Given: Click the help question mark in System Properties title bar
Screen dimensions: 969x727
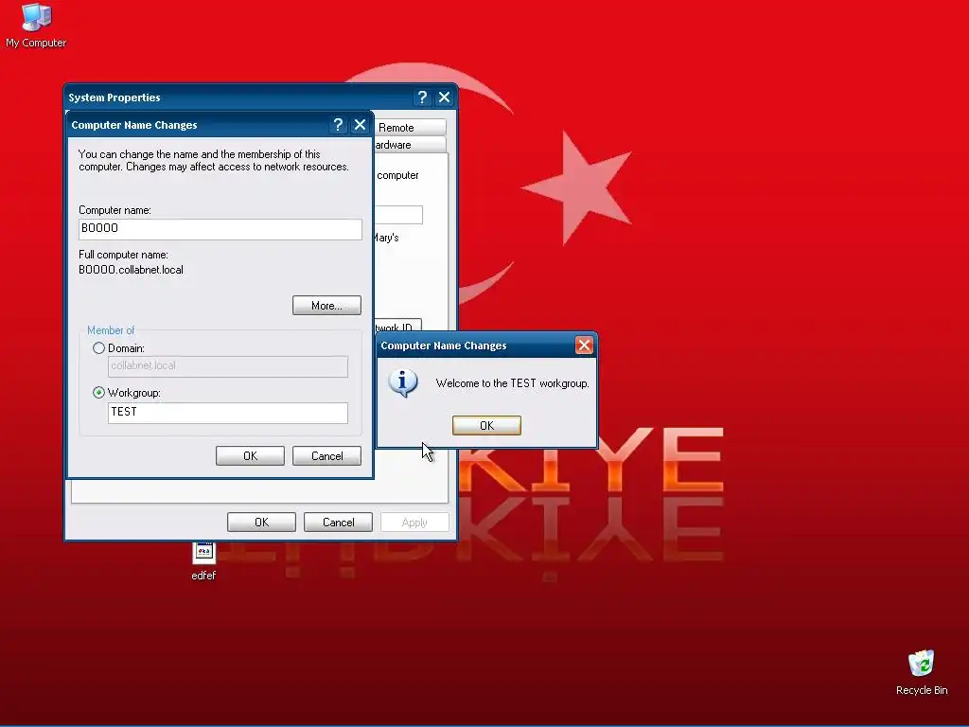Looking at the screenshot, I should coord(422,98).
